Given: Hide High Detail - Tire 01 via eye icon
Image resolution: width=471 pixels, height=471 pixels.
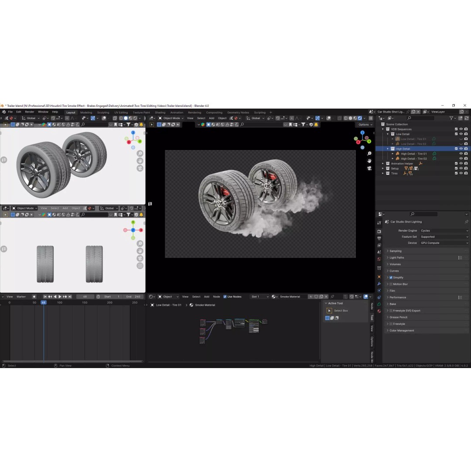Looking at the screenshot, I should point(461,154).
